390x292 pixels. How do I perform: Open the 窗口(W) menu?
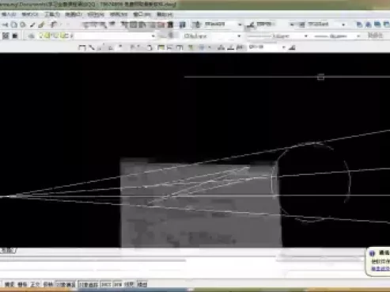coord(142,14)
